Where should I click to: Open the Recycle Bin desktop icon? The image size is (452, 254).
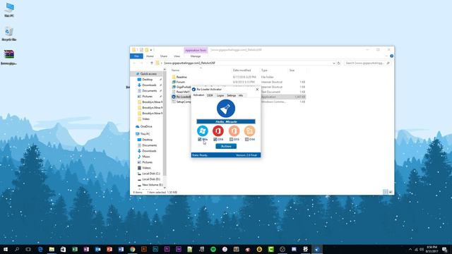[9, 34]
